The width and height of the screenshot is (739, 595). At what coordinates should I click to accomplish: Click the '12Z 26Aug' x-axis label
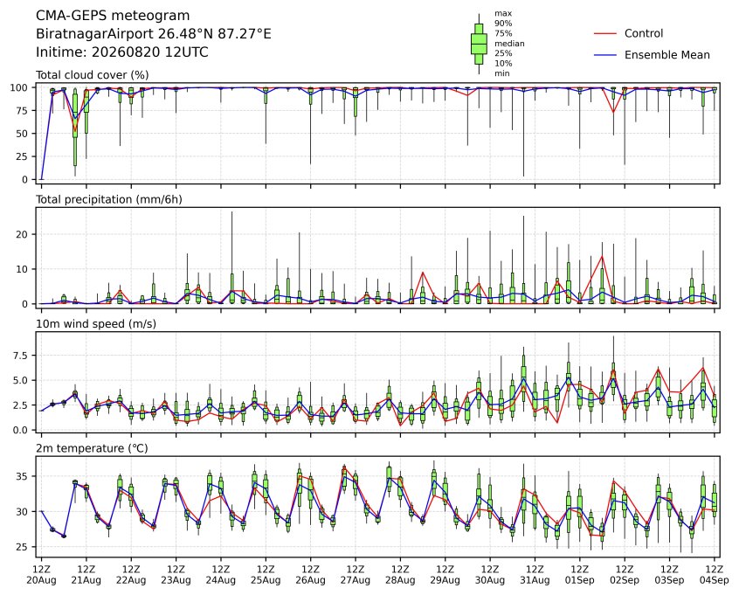(x=311, y=575)
